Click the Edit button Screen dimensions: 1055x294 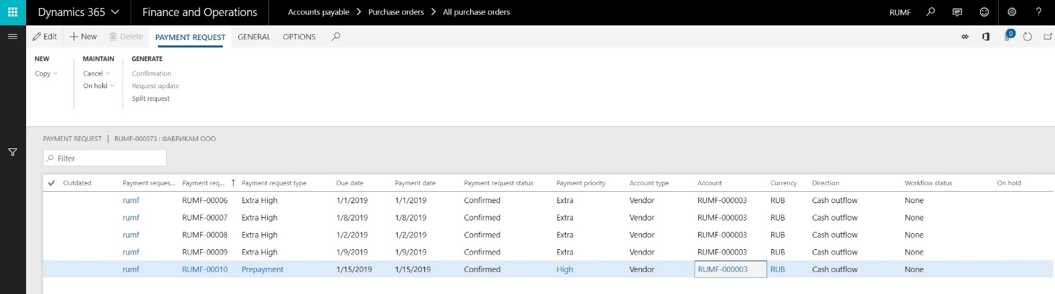tap(45, 37)
